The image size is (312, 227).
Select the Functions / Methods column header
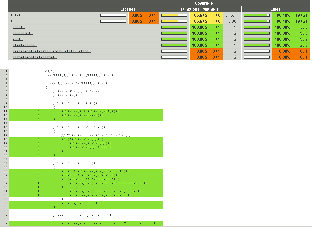pyautogui.click(x=200, y=9)
